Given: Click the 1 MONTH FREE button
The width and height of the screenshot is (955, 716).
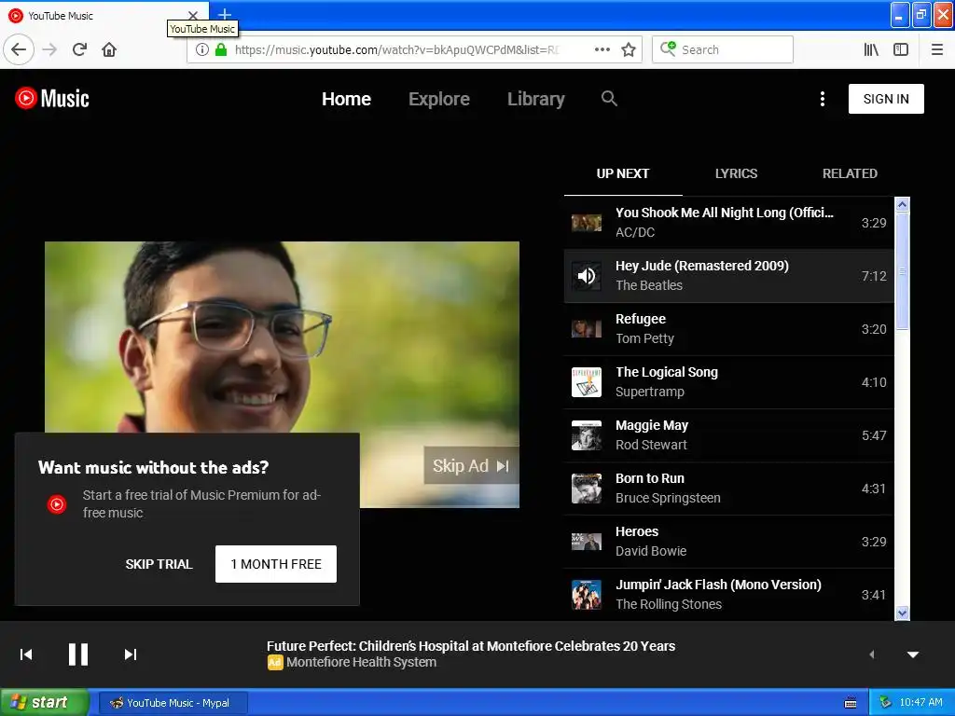Looking at the screenshot, I should point(276,564).
